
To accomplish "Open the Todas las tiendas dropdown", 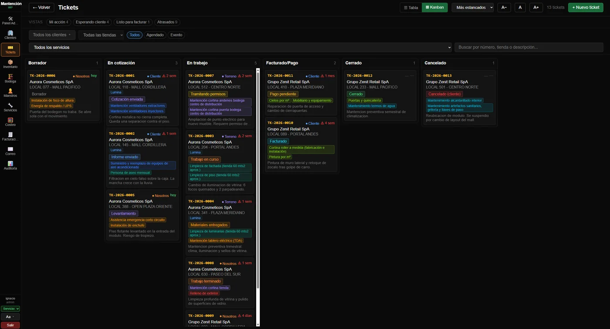I will (102, 35).
